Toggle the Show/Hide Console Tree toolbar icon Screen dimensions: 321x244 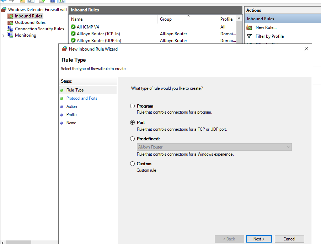click(x=31, y=1)
